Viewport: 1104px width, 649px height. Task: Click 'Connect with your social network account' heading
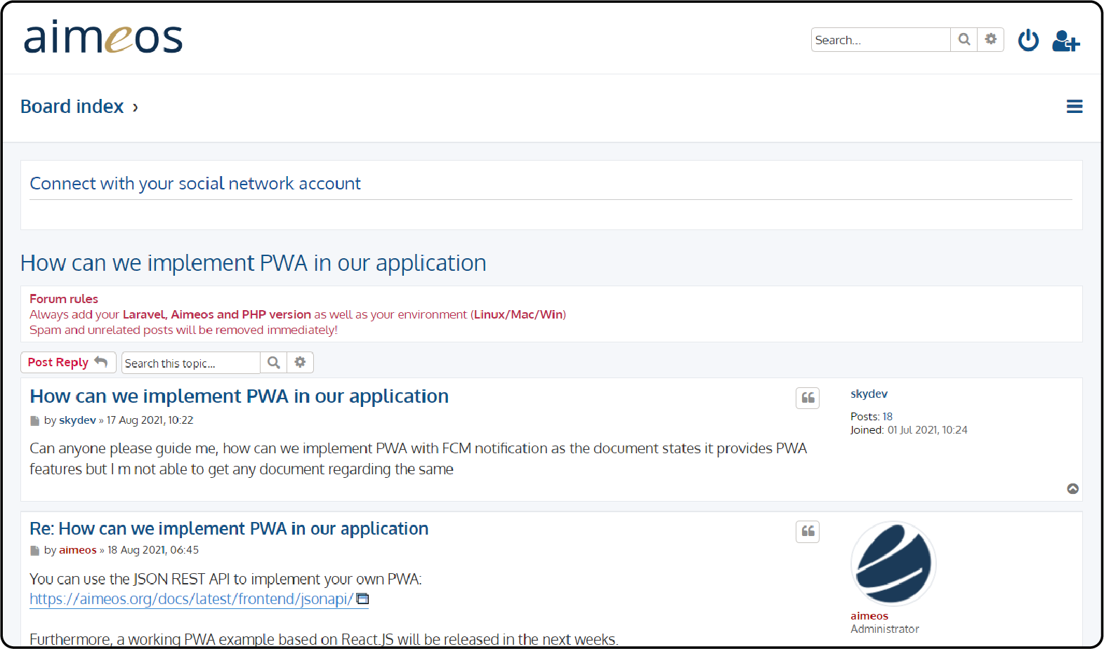[x=195, y=184]
